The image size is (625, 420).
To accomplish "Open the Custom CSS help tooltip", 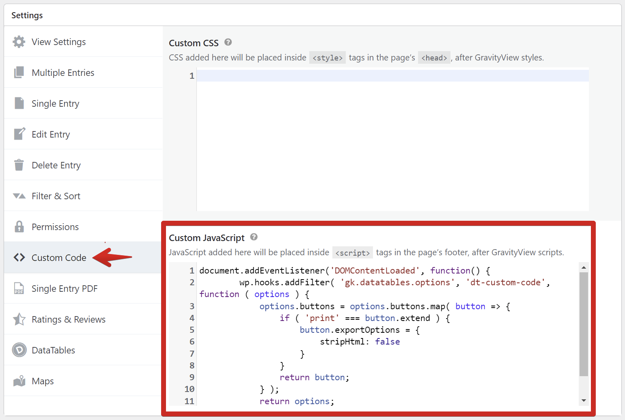I will coord(228,42).
